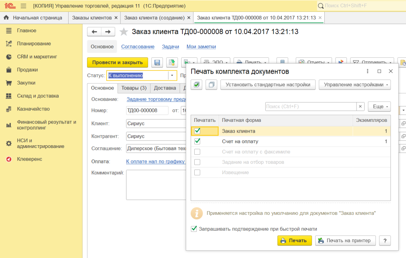
Task: Click the Печатная форма column header
Action: click(x=286, y=120)
